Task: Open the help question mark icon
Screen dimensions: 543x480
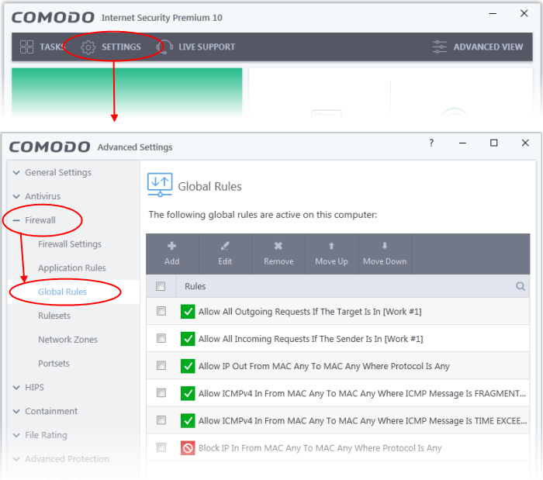Action: point(432,143)
